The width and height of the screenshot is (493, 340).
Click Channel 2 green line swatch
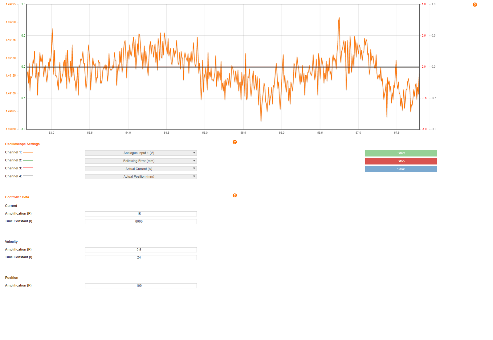click(28, 160)
